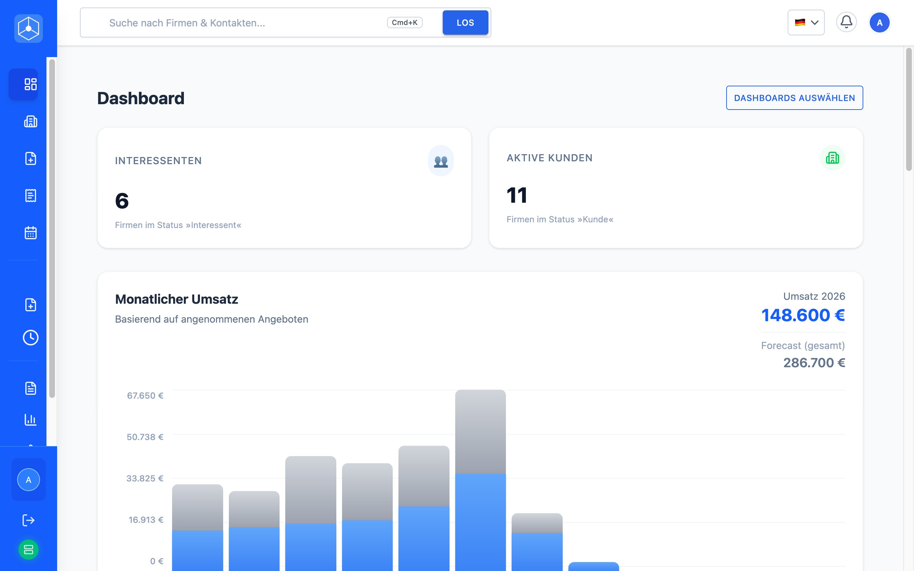Open the clock time tracking icon

[x=31, y=338]
